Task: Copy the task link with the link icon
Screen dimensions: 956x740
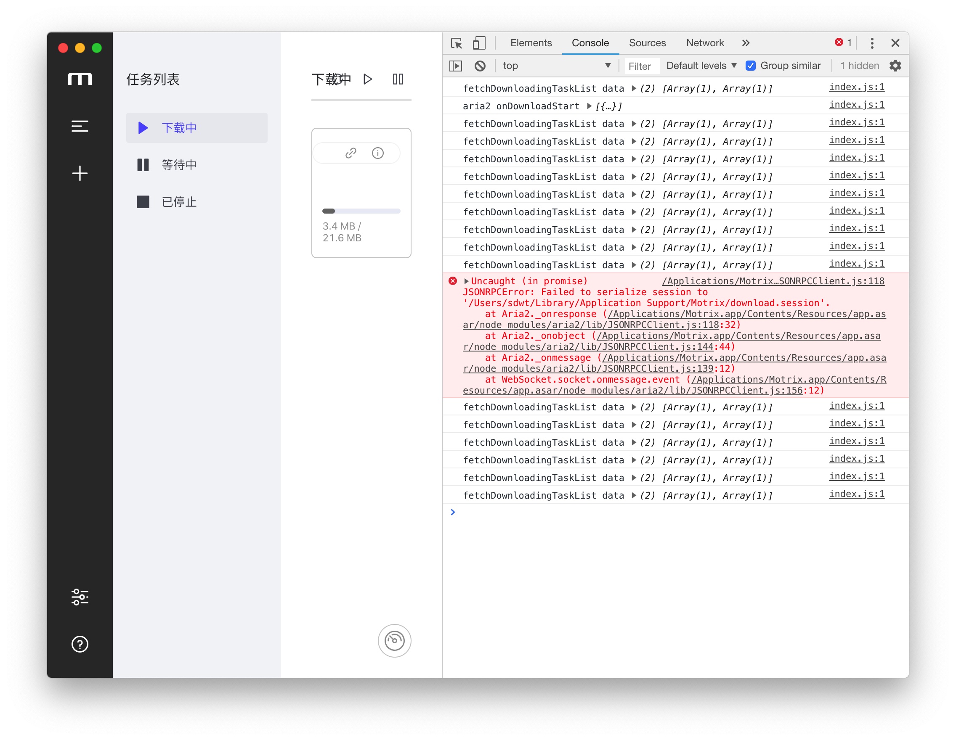Action: click(x=351, y=153)
